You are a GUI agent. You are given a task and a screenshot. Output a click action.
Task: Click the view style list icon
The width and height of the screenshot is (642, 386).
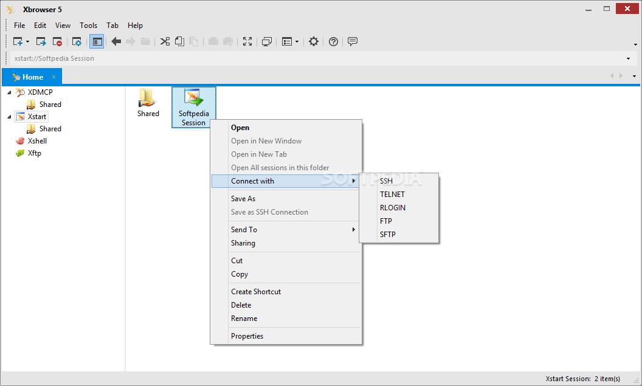click(286, 41)
